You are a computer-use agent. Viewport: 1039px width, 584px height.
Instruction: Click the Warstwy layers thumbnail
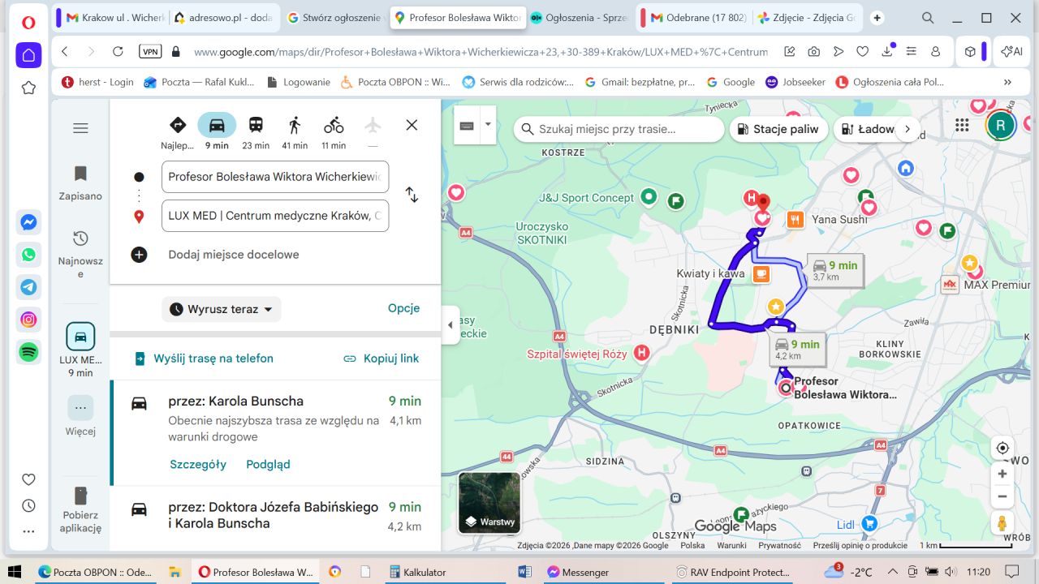(x=489, y=503)
